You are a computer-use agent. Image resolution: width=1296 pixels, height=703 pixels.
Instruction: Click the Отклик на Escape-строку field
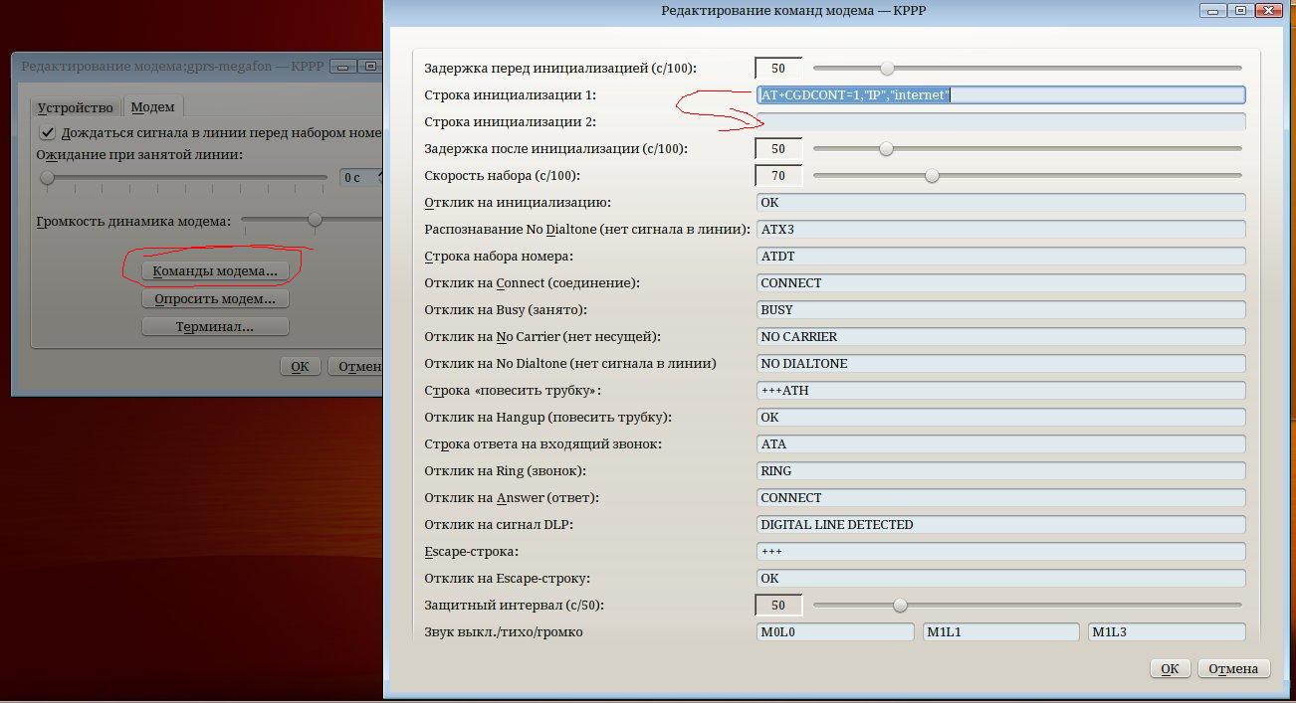pyautogui.click(x=1000, y=579)
